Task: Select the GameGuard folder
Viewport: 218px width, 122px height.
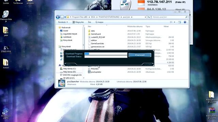Action: [x=96, y=34]
